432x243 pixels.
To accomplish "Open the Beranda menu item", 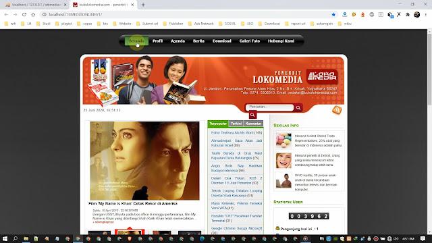I will [136, 40].
